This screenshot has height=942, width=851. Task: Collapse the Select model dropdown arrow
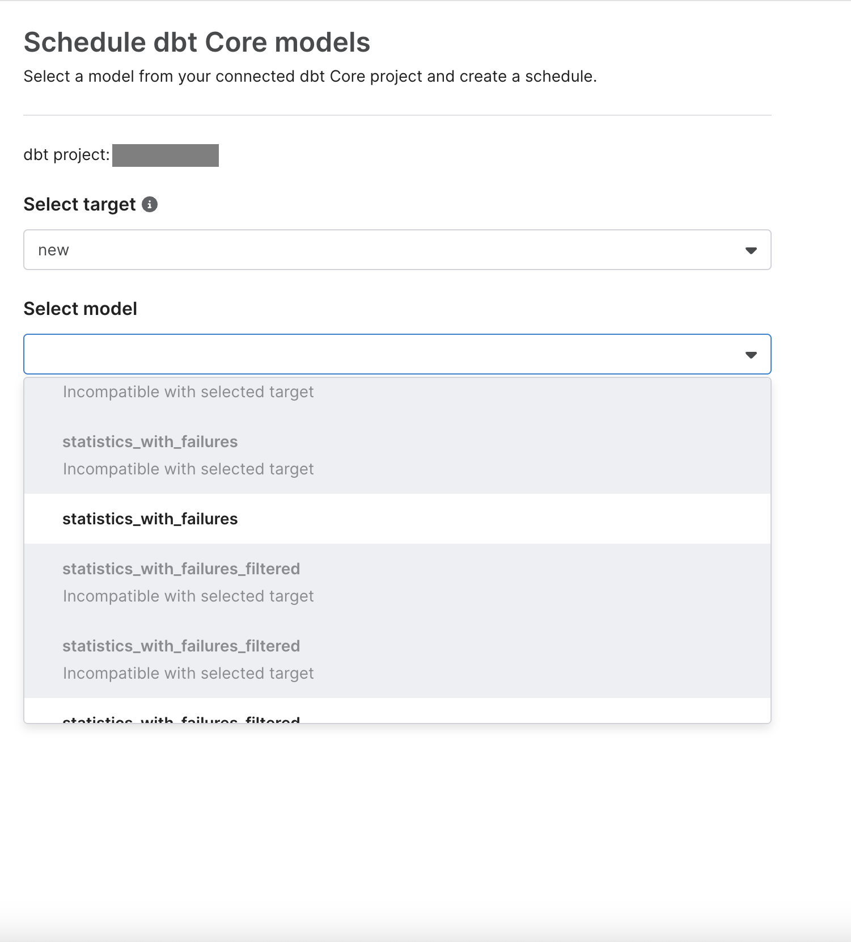tap(751, 355)
